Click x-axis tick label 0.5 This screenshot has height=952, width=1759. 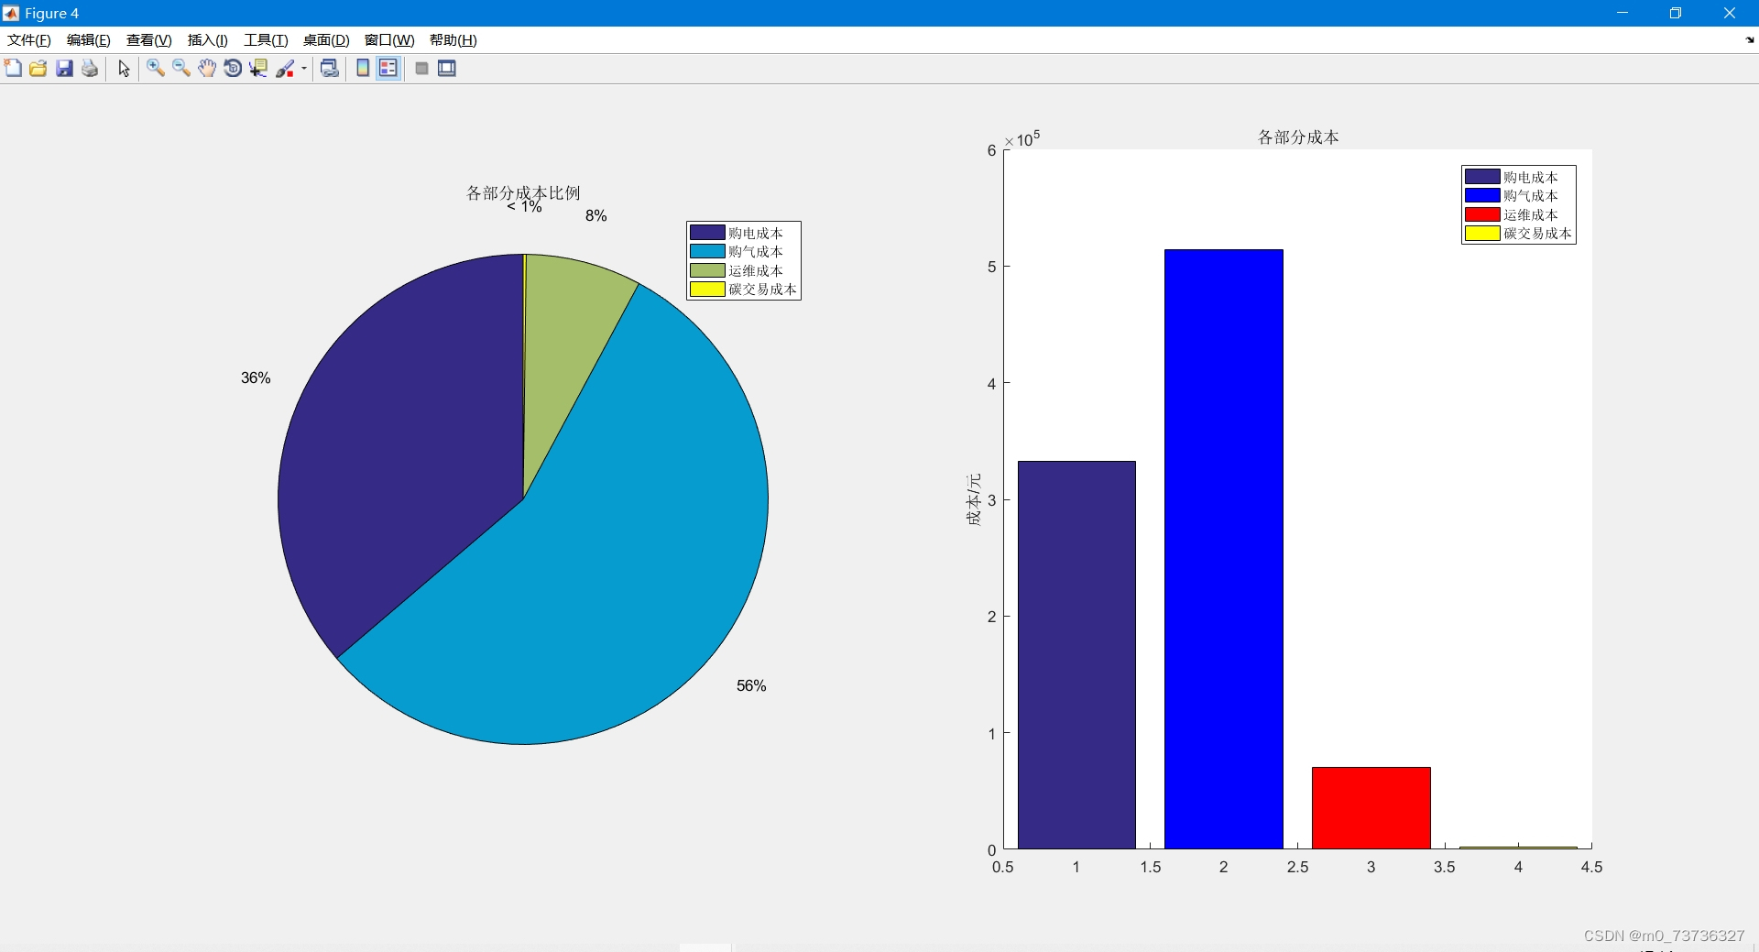click(x=1003, y=867)
